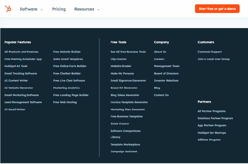Open Free Landing Page Builder link
This screenshot has height=164, width=248.
tap(71, 95)
